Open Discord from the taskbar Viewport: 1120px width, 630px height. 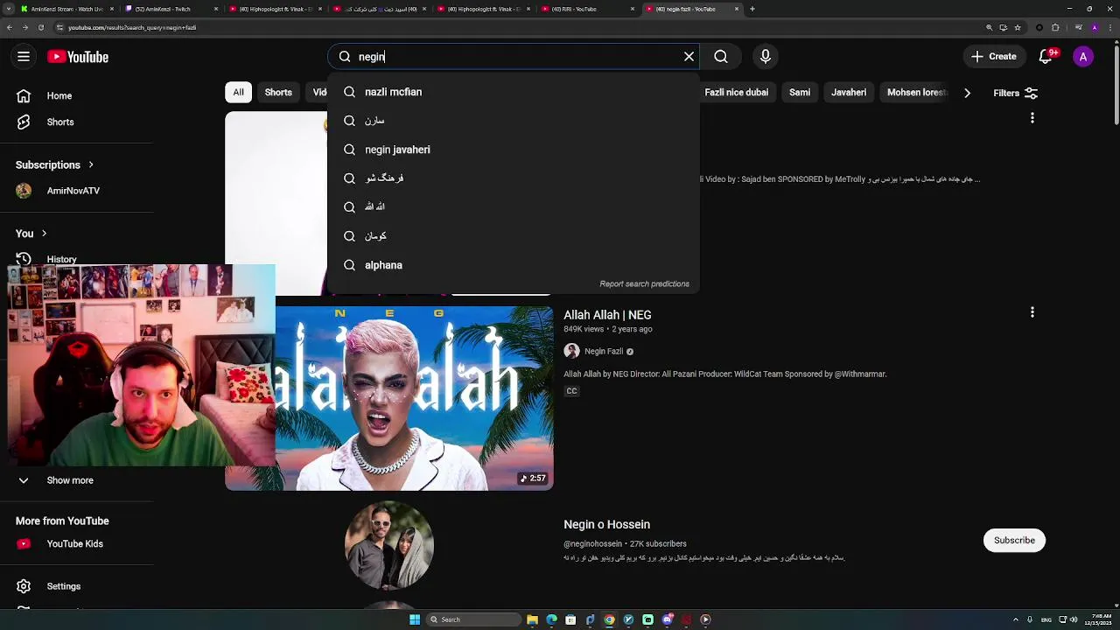click(x=667, y=619)
